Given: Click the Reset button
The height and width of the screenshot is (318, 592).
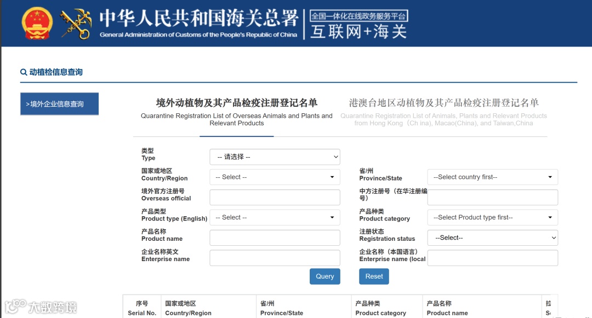Looking at the screenshot, I should pos(374,276).
